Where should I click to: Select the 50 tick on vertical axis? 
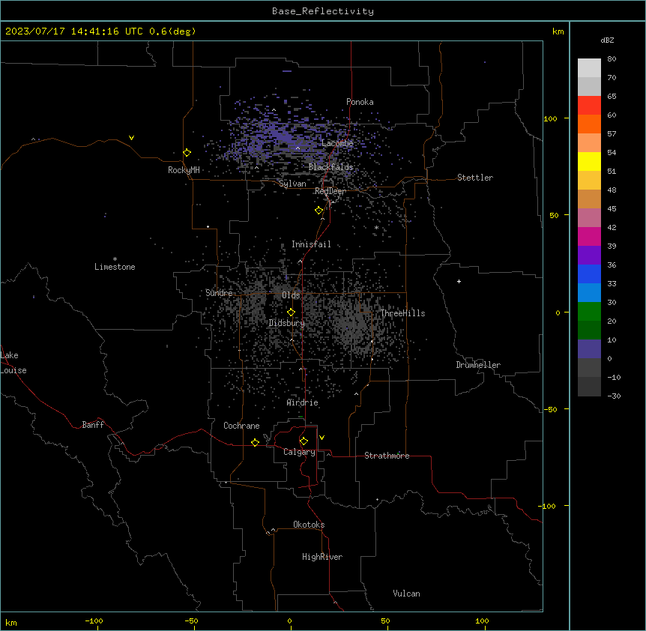click(x=554, y=215)
